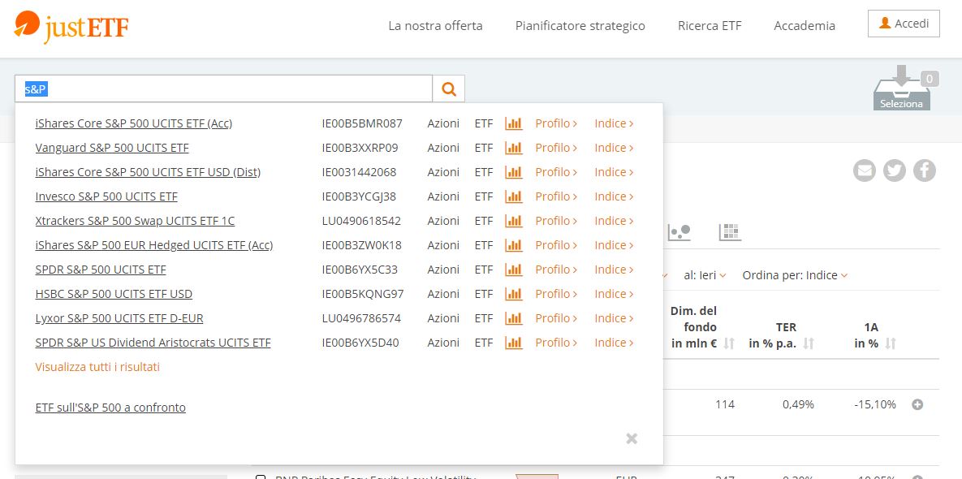Open Profilo for HSBC S&P 500

click(x=556, y=294)
